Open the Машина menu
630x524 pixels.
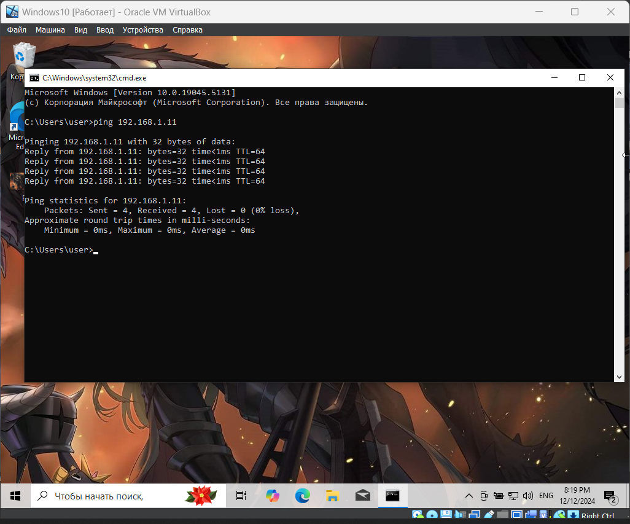coord(50,29)
